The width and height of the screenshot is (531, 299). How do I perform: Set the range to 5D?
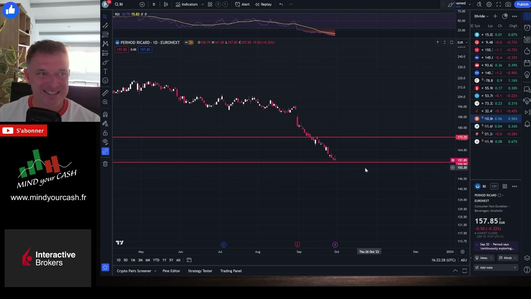[x=125, y=260]
